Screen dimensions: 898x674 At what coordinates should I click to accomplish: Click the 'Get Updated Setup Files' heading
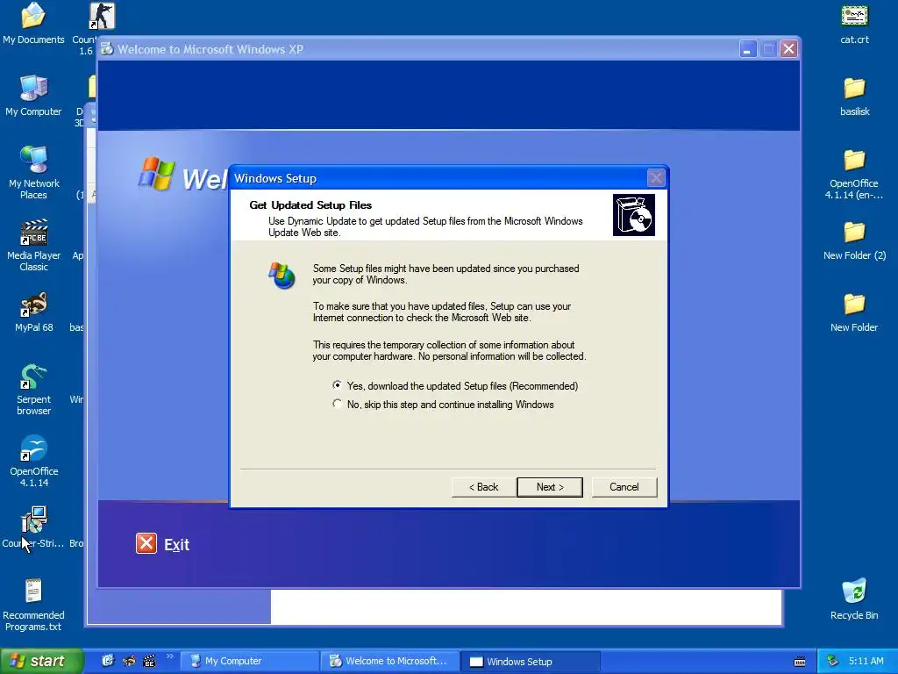pos(310,205)
